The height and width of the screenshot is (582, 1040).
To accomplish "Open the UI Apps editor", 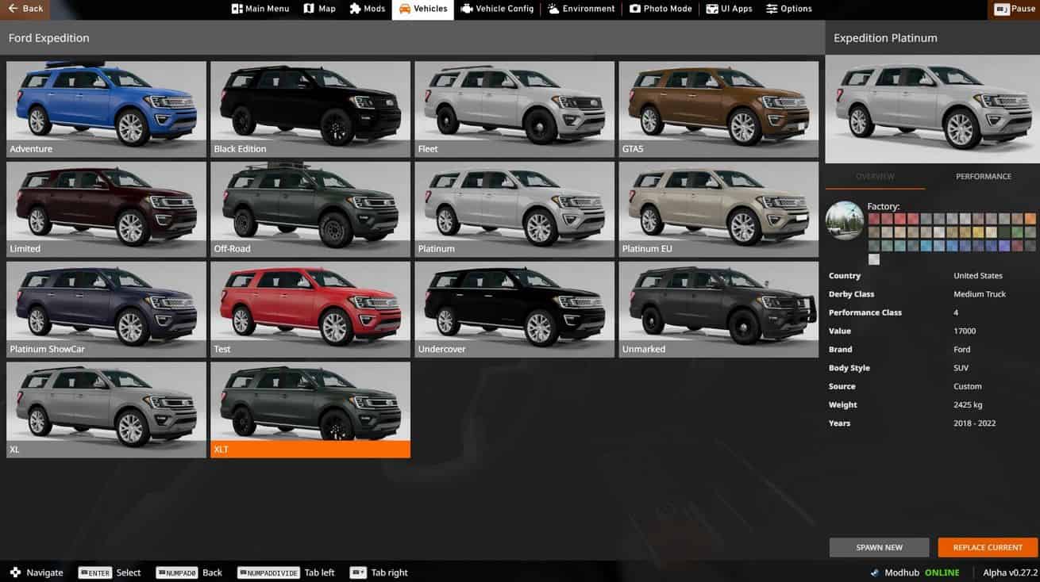I will coord(729,9).
